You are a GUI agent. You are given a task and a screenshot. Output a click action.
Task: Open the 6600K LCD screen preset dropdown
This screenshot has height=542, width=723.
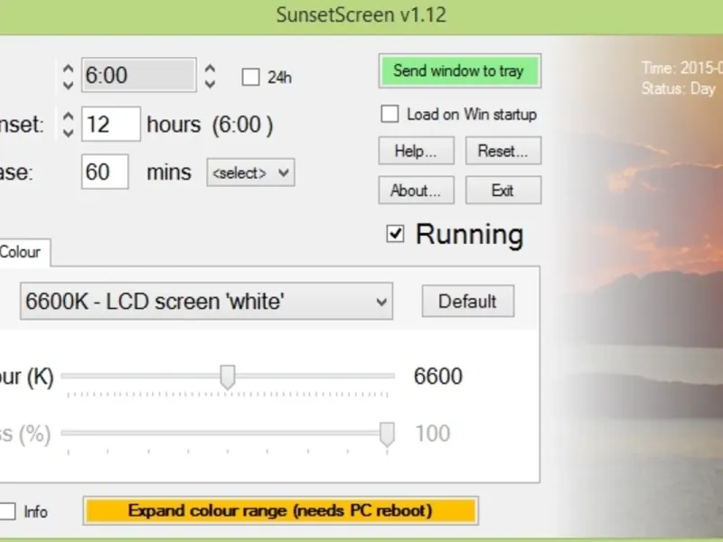(x=206, y=301)
